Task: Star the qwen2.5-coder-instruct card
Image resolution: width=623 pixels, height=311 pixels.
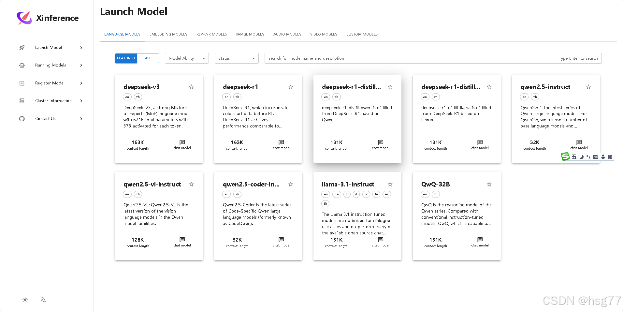Action: coord(291,184)
